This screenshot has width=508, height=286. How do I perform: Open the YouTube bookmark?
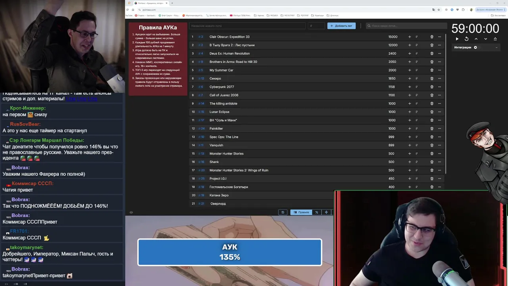pyautogui.click(x=129, y=15)
